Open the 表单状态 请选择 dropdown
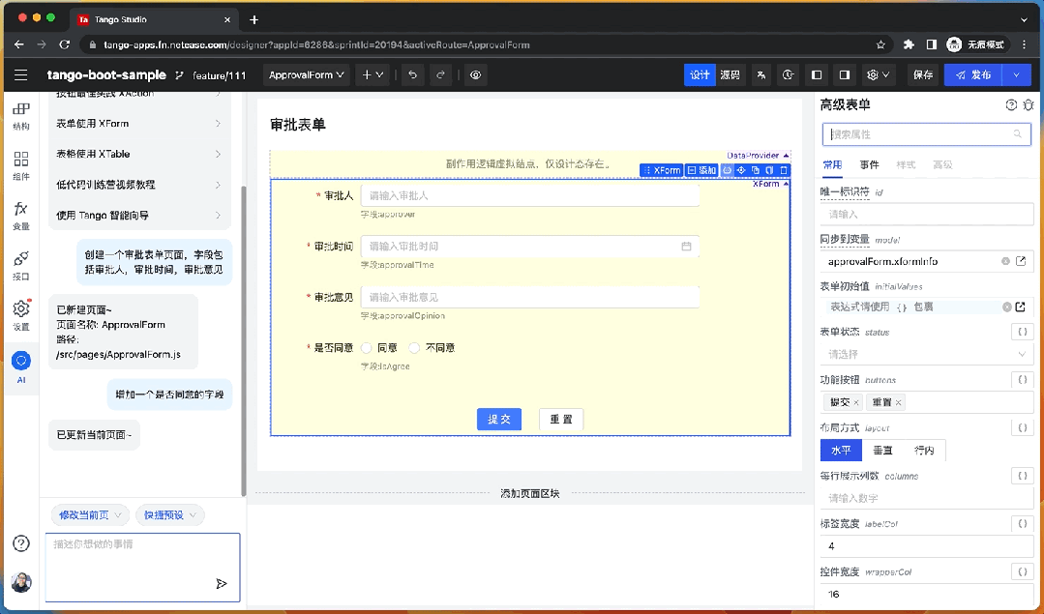 pos(926,354)
